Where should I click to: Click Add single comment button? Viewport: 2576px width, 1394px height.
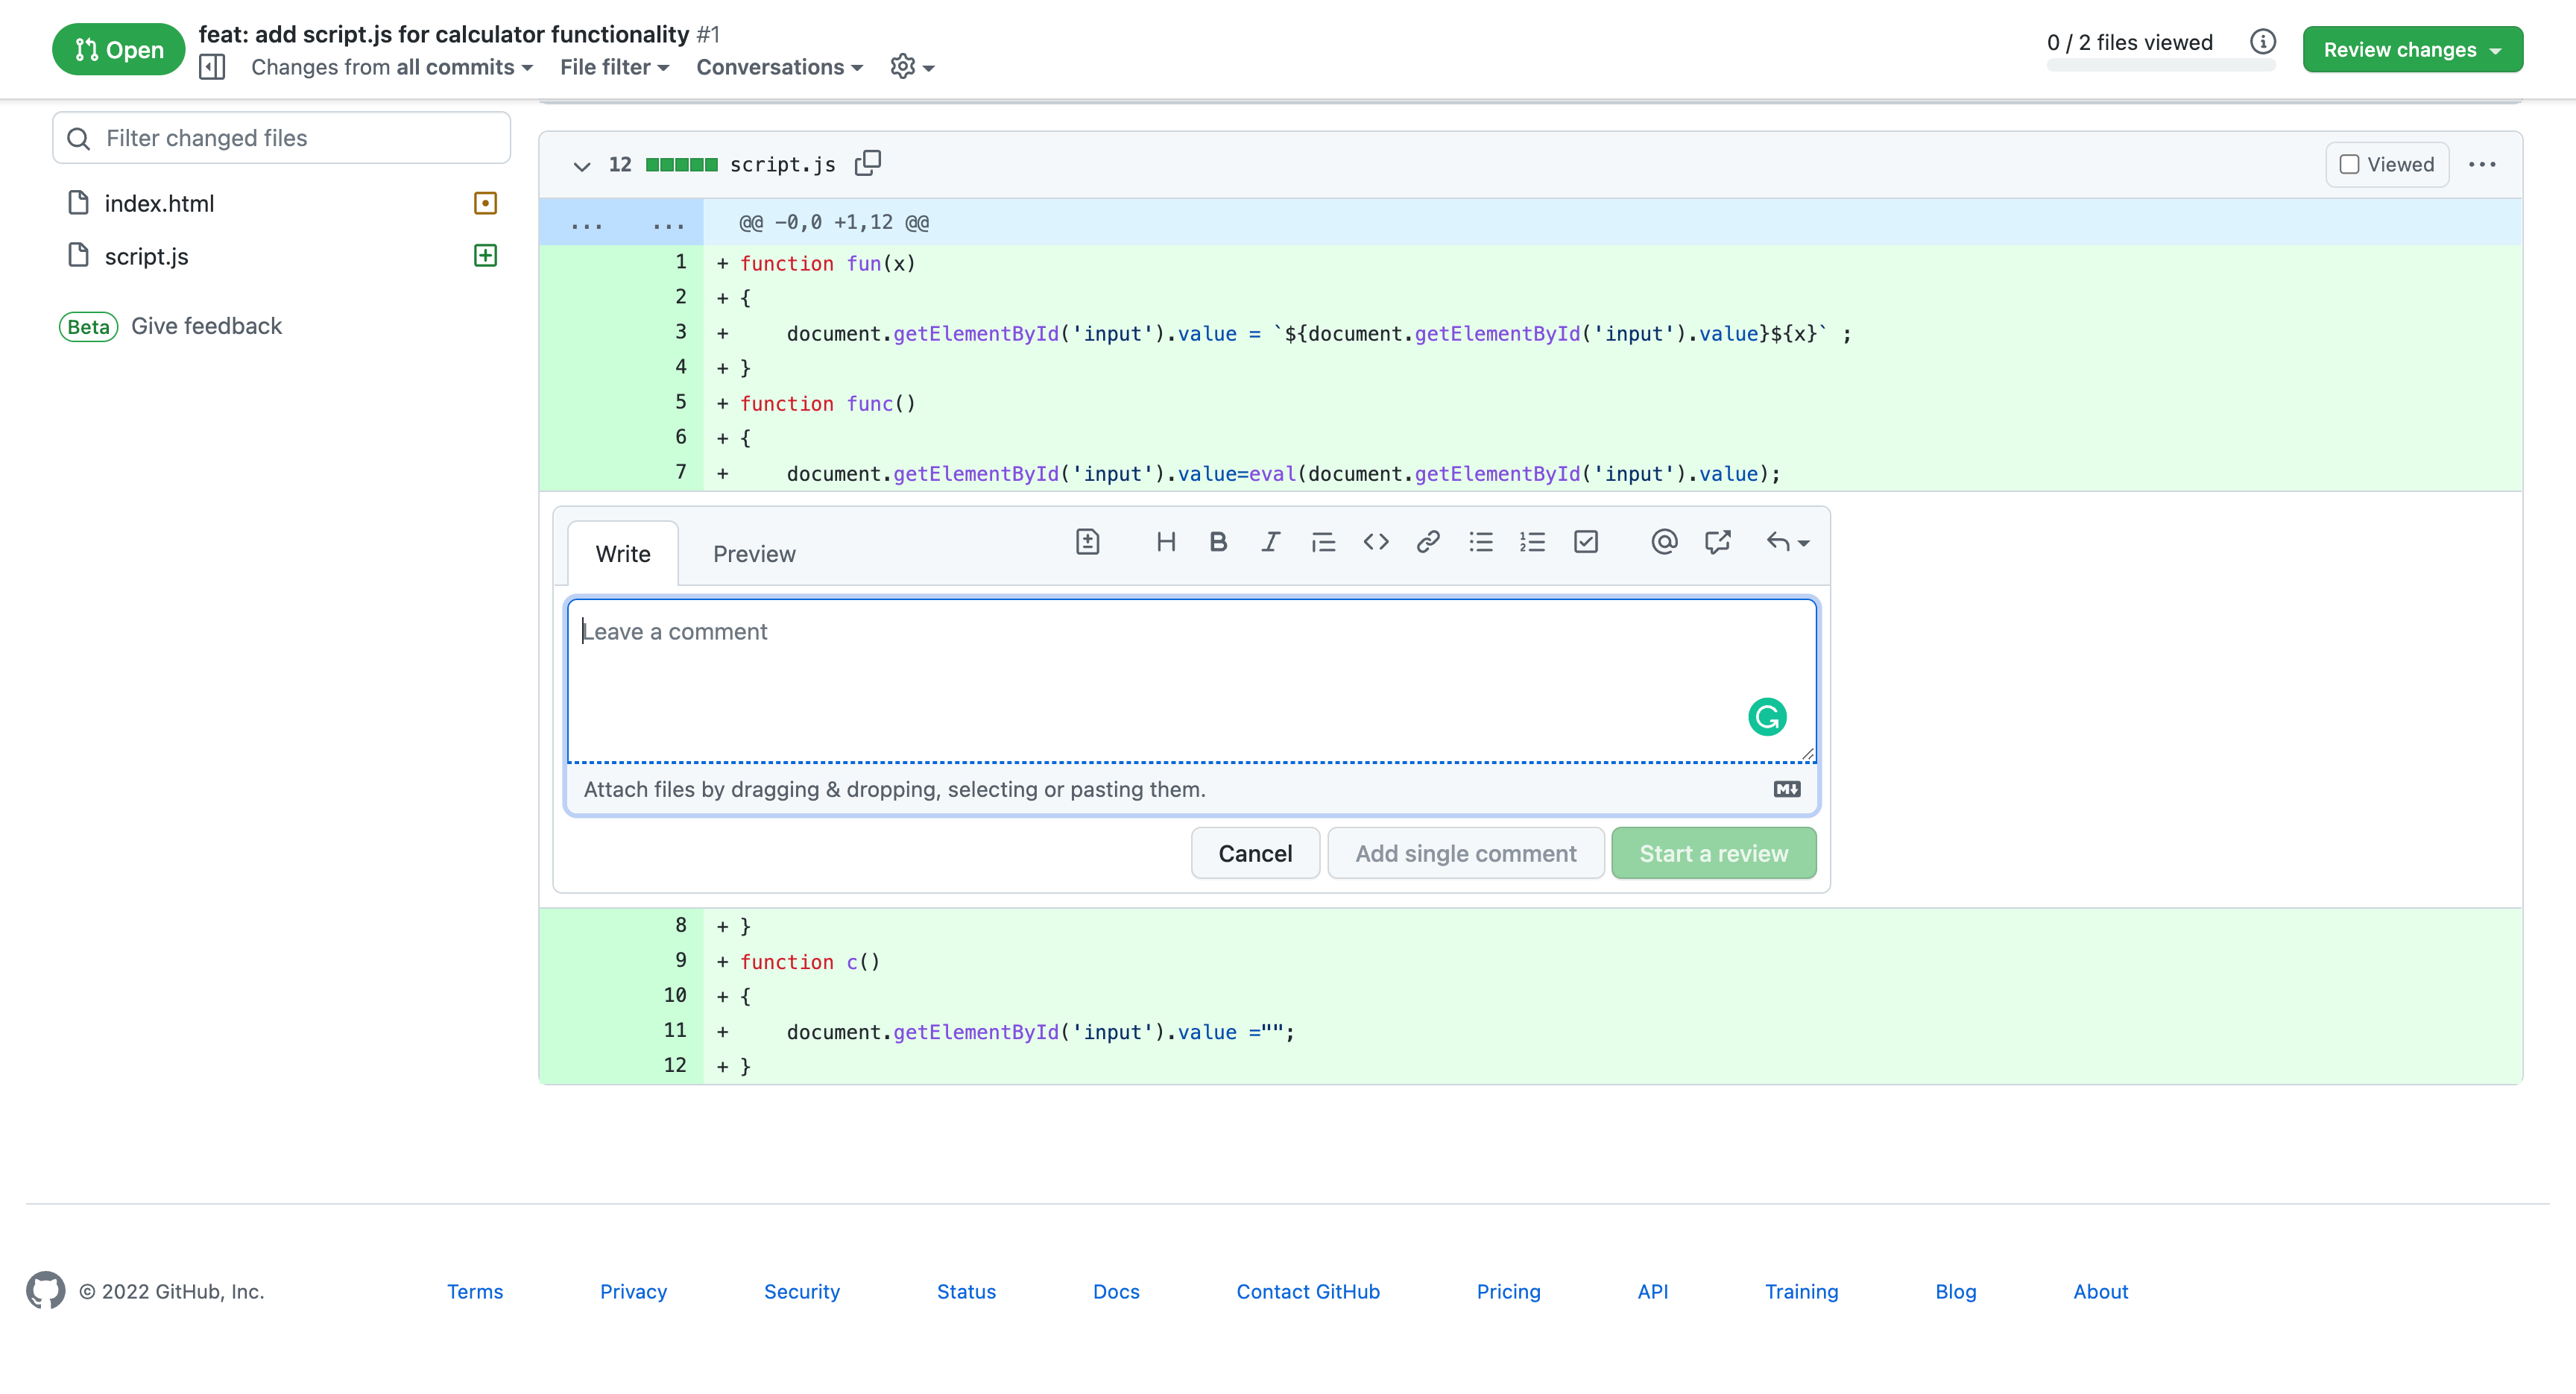[x=1465, y=853]
